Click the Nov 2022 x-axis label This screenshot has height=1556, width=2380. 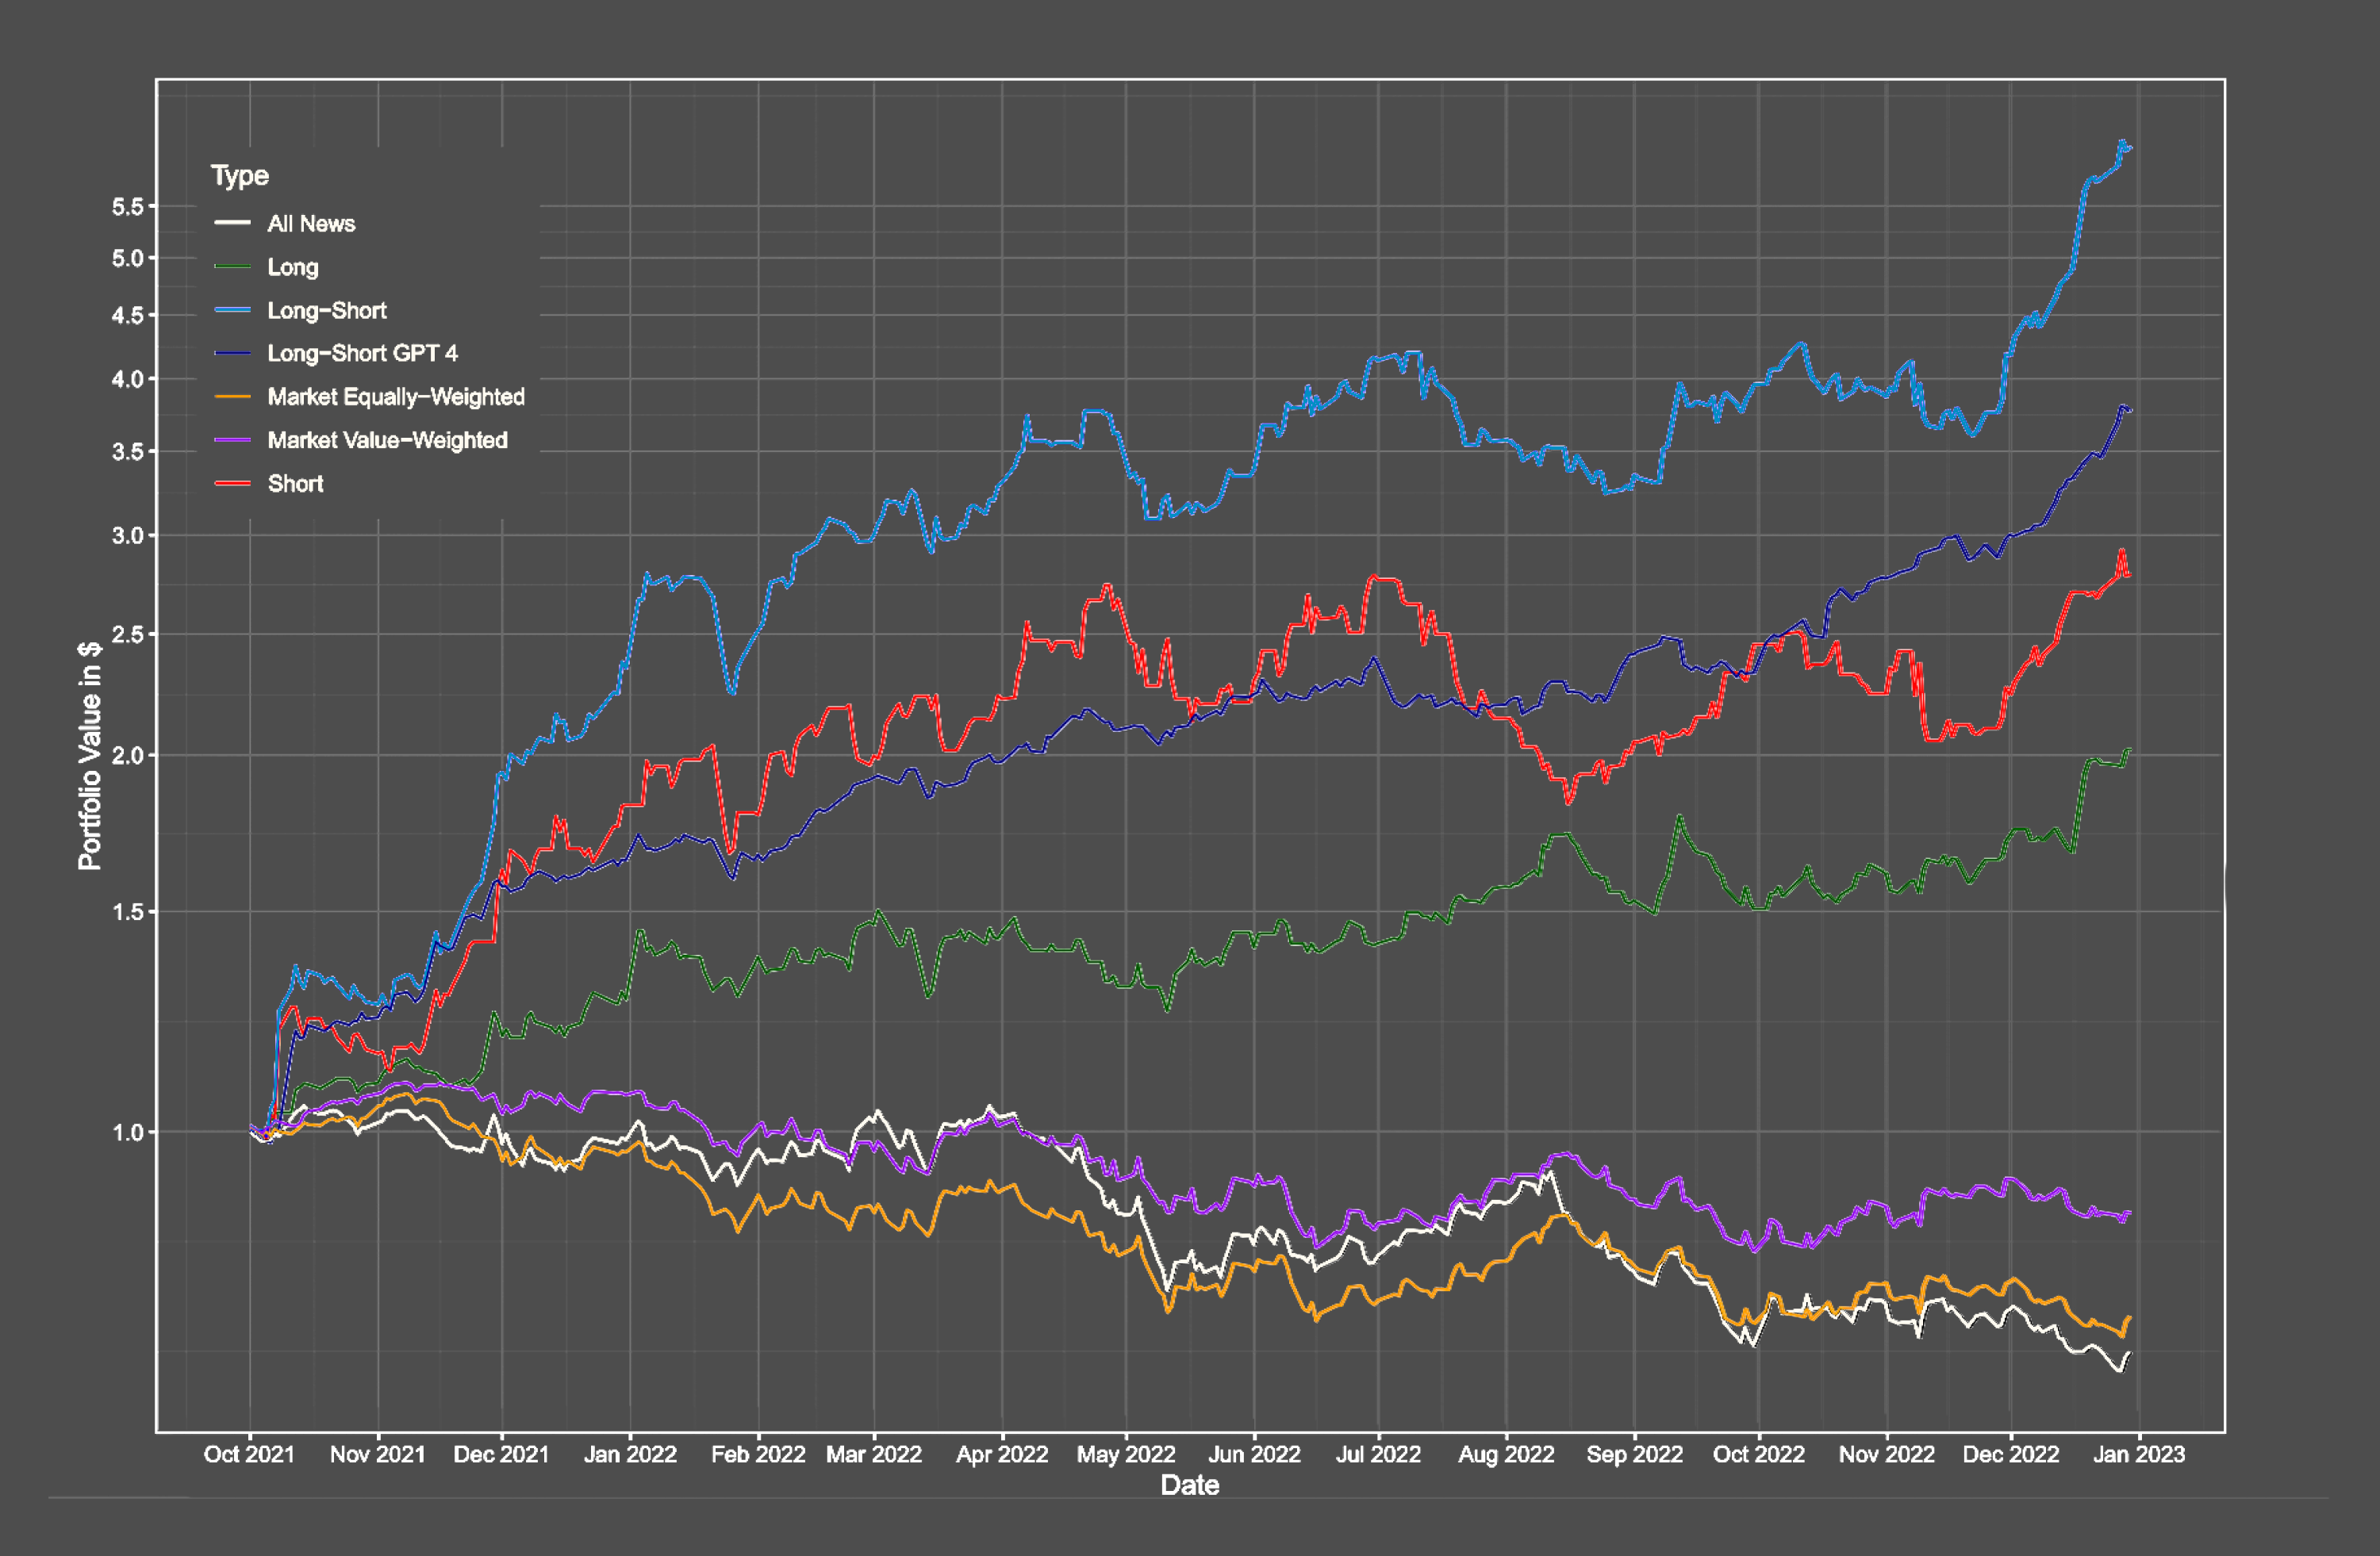click(1886, 1454)
